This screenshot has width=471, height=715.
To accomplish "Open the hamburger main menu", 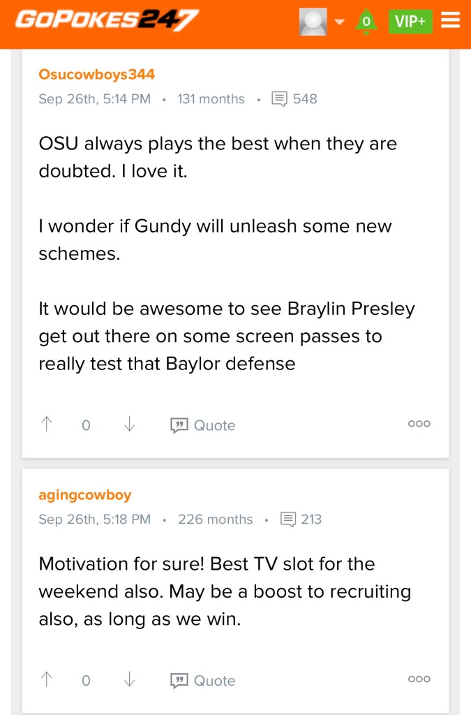I will (451, 22).
